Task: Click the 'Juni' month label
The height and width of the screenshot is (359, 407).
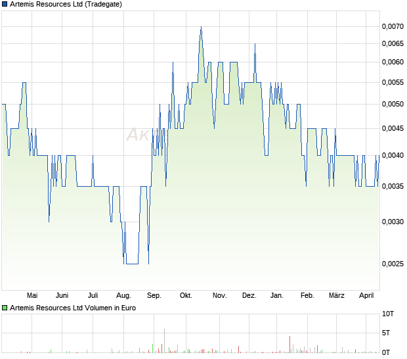Action: coord(62,295)
